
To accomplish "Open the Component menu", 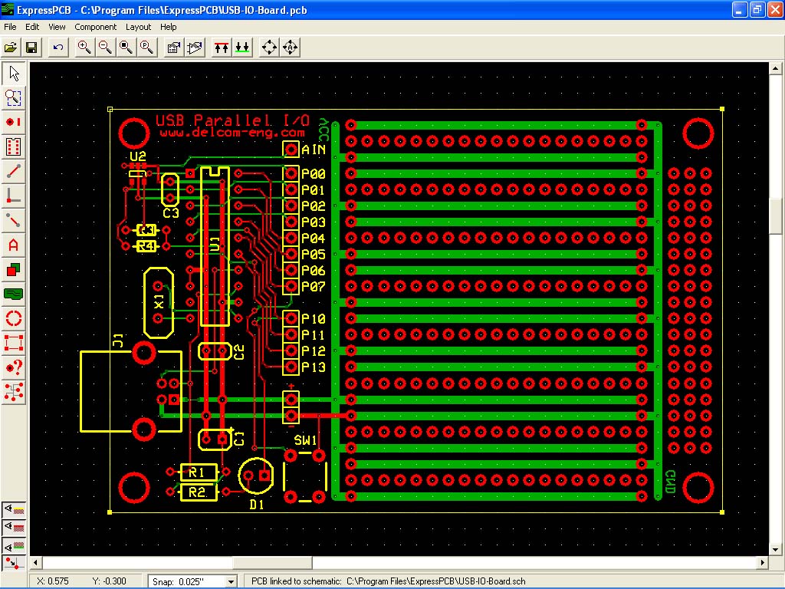I will tap(96, 27).
